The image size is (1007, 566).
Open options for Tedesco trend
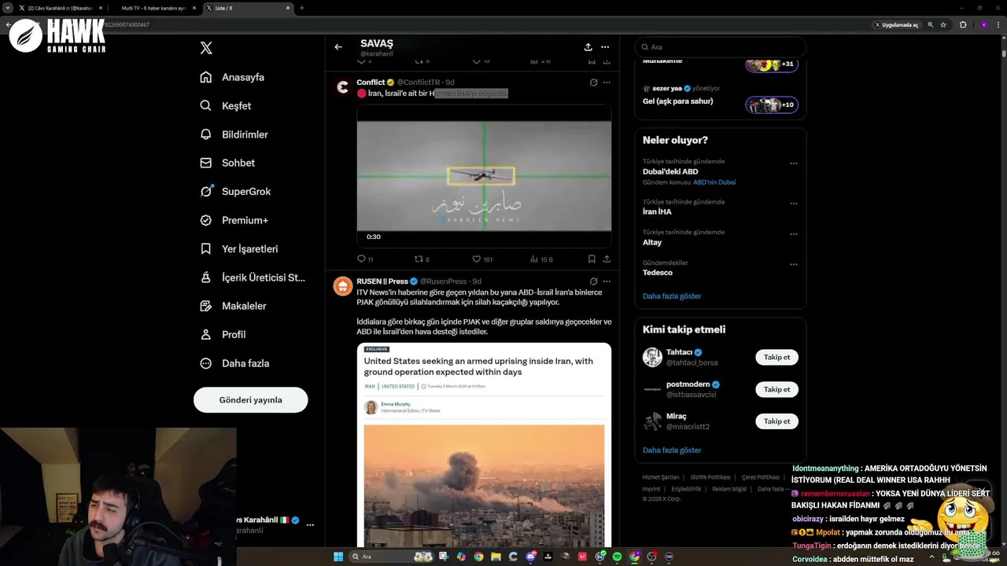[x=793, y=264]
